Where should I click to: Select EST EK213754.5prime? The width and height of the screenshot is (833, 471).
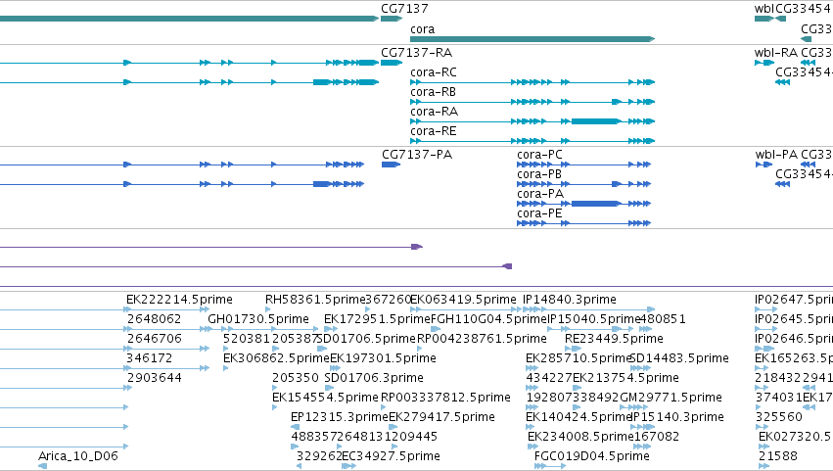(x=625, y=379)
